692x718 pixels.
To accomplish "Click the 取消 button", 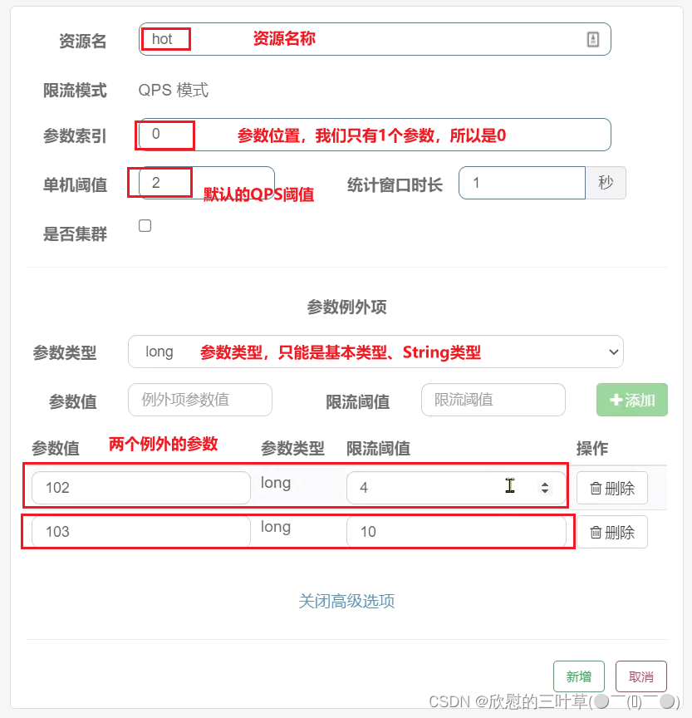I will [x=640, y=676].
